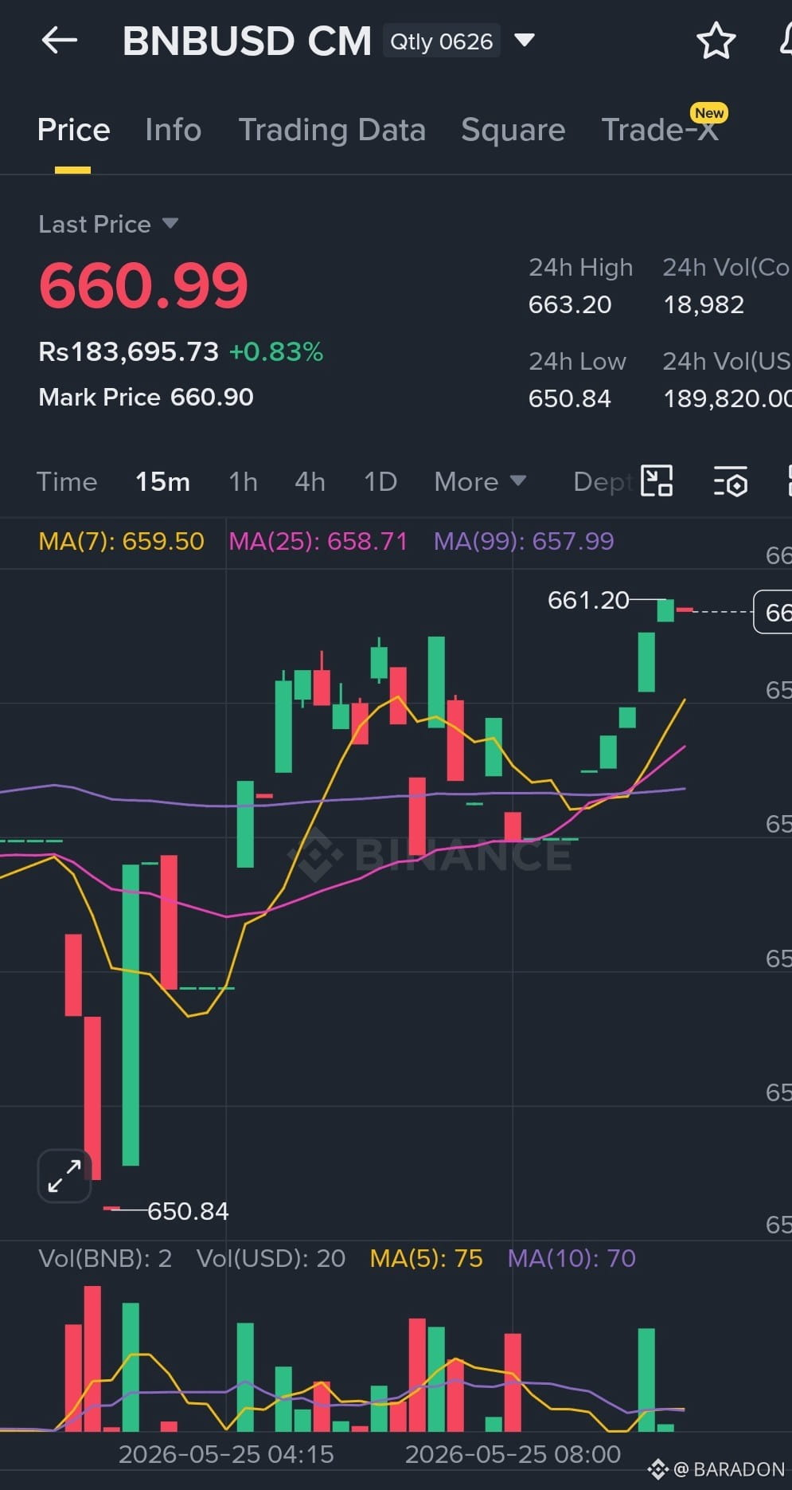Tap the 24h Low value 650.84
The height and width of the screenshot is (1490, 792).
pyautogui.click(x=570, y=398)
